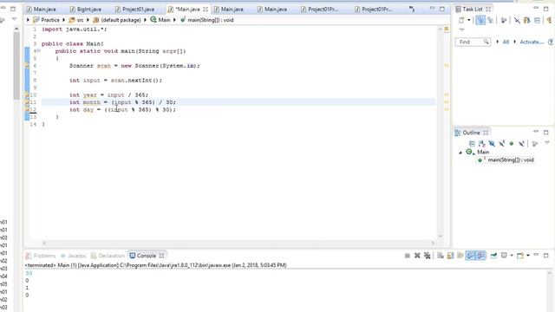The height and width of the screenshot is (312, 555).
Task: Toggle Categorized presentation in Task List
Action: (x=480, y=21)
